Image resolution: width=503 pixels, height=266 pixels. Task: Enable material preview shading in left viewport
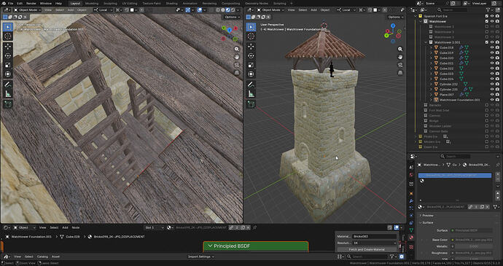[227, 10]
